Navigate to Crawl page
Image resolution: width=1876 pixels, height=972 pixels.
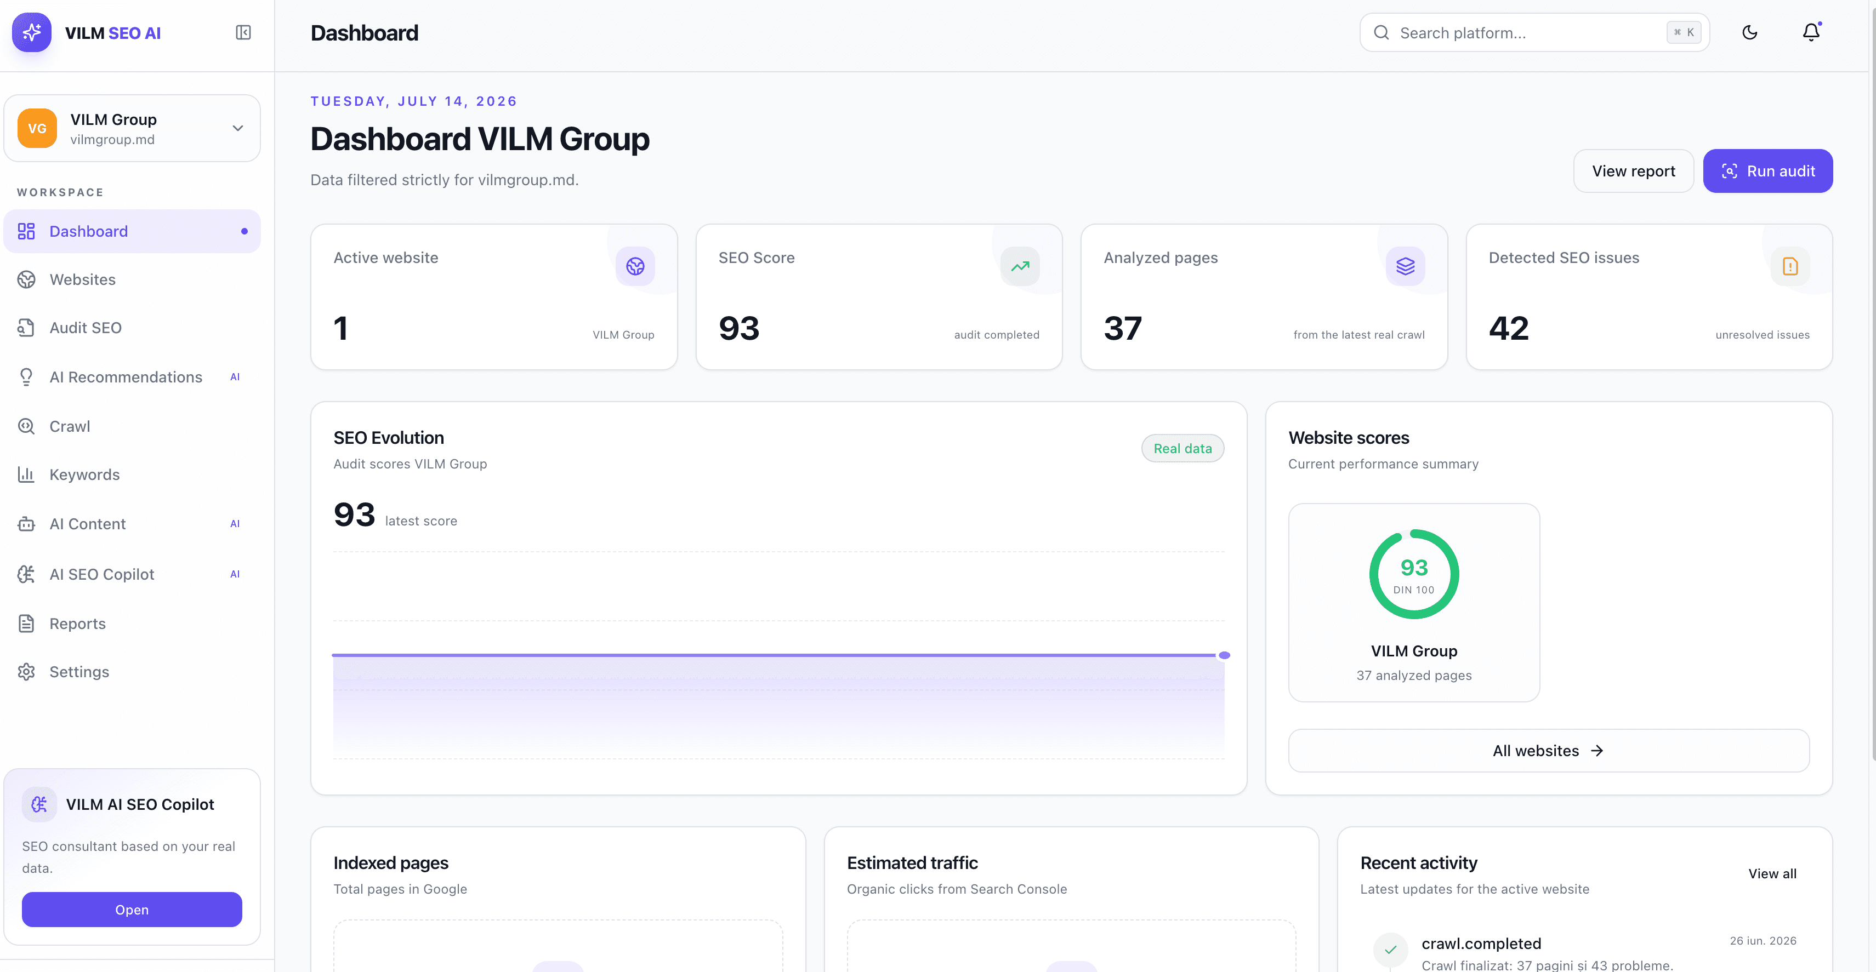click(x=132, y=426)
